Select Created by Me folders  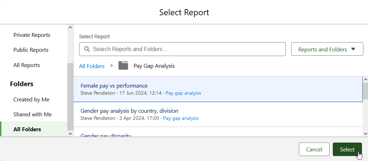click(31, 100)
